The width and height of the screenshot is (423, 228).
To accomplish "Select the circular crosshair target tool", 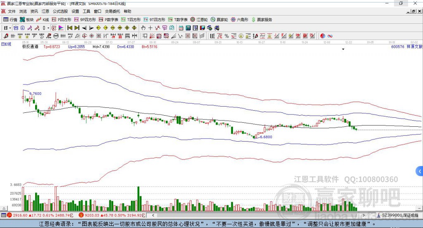I will pyautogui.click(x=84, y=36).
